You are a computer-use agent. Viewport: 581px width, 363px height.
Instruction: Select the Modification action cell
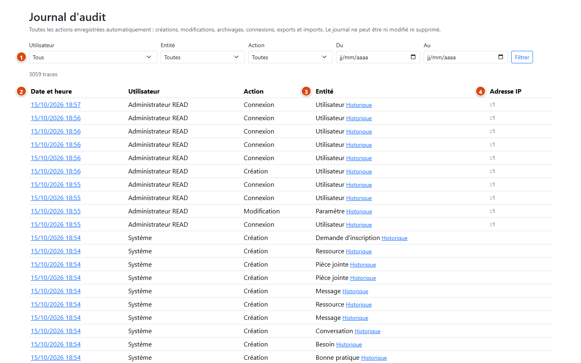click(x=261, y=211)
